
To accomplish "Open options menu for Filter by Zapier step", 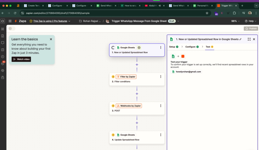I will 160,76.
